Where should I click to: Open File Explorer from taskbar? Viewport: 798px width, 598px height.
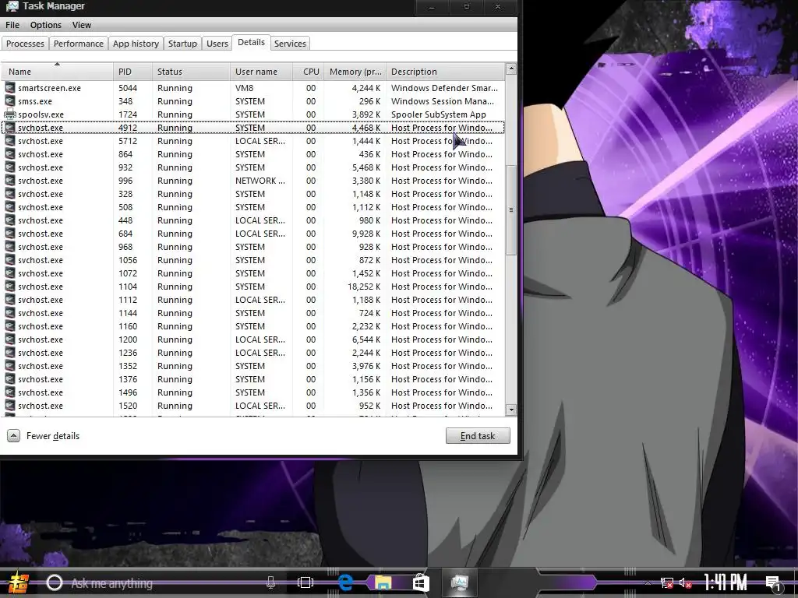coord(383,582)
